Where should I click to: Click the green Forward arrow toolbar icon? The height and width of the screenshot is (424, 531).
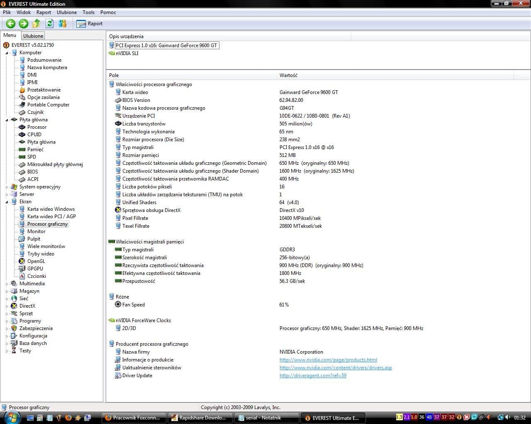(24, 24)
